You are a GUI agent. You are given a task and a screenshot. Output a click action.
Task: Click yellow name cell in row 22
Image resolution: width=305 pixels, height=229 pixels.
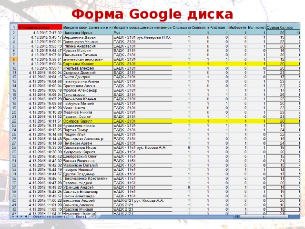click(x=88, y=121)
